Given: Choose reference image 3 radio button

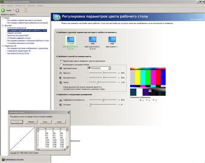Looking at the screenshot, I should coord(154,100).
